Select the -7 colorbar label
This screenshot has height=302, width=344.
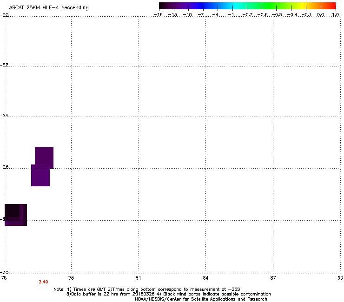(x=201, y=15)
